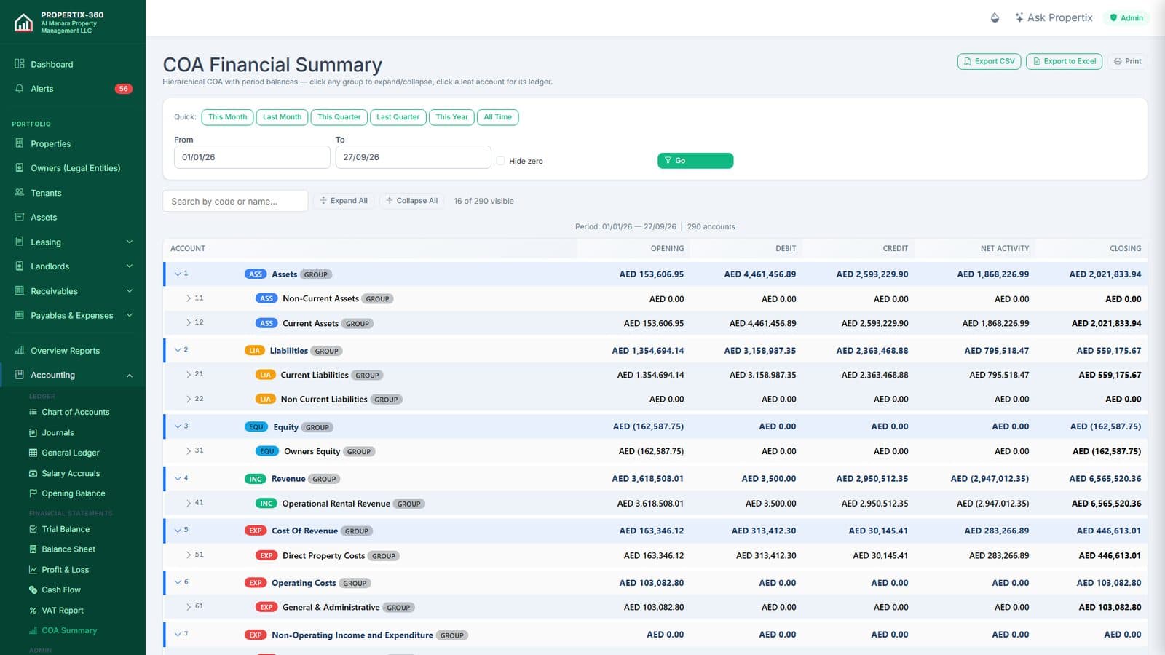The width and height of the screenshot is (1165, 655).
Task: Open the Admin user badge
Action: 1126,18
